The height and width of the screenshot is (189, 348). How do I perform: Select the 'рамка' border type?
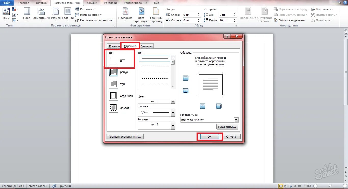click(x=113, y=72)
